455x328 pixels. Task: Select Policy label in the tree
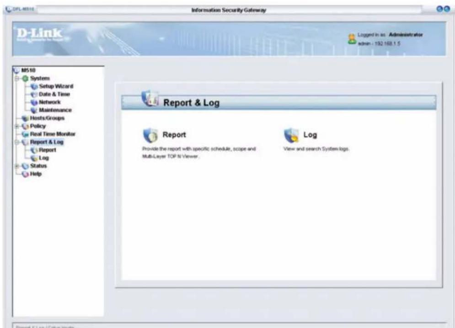click(38, 126)
